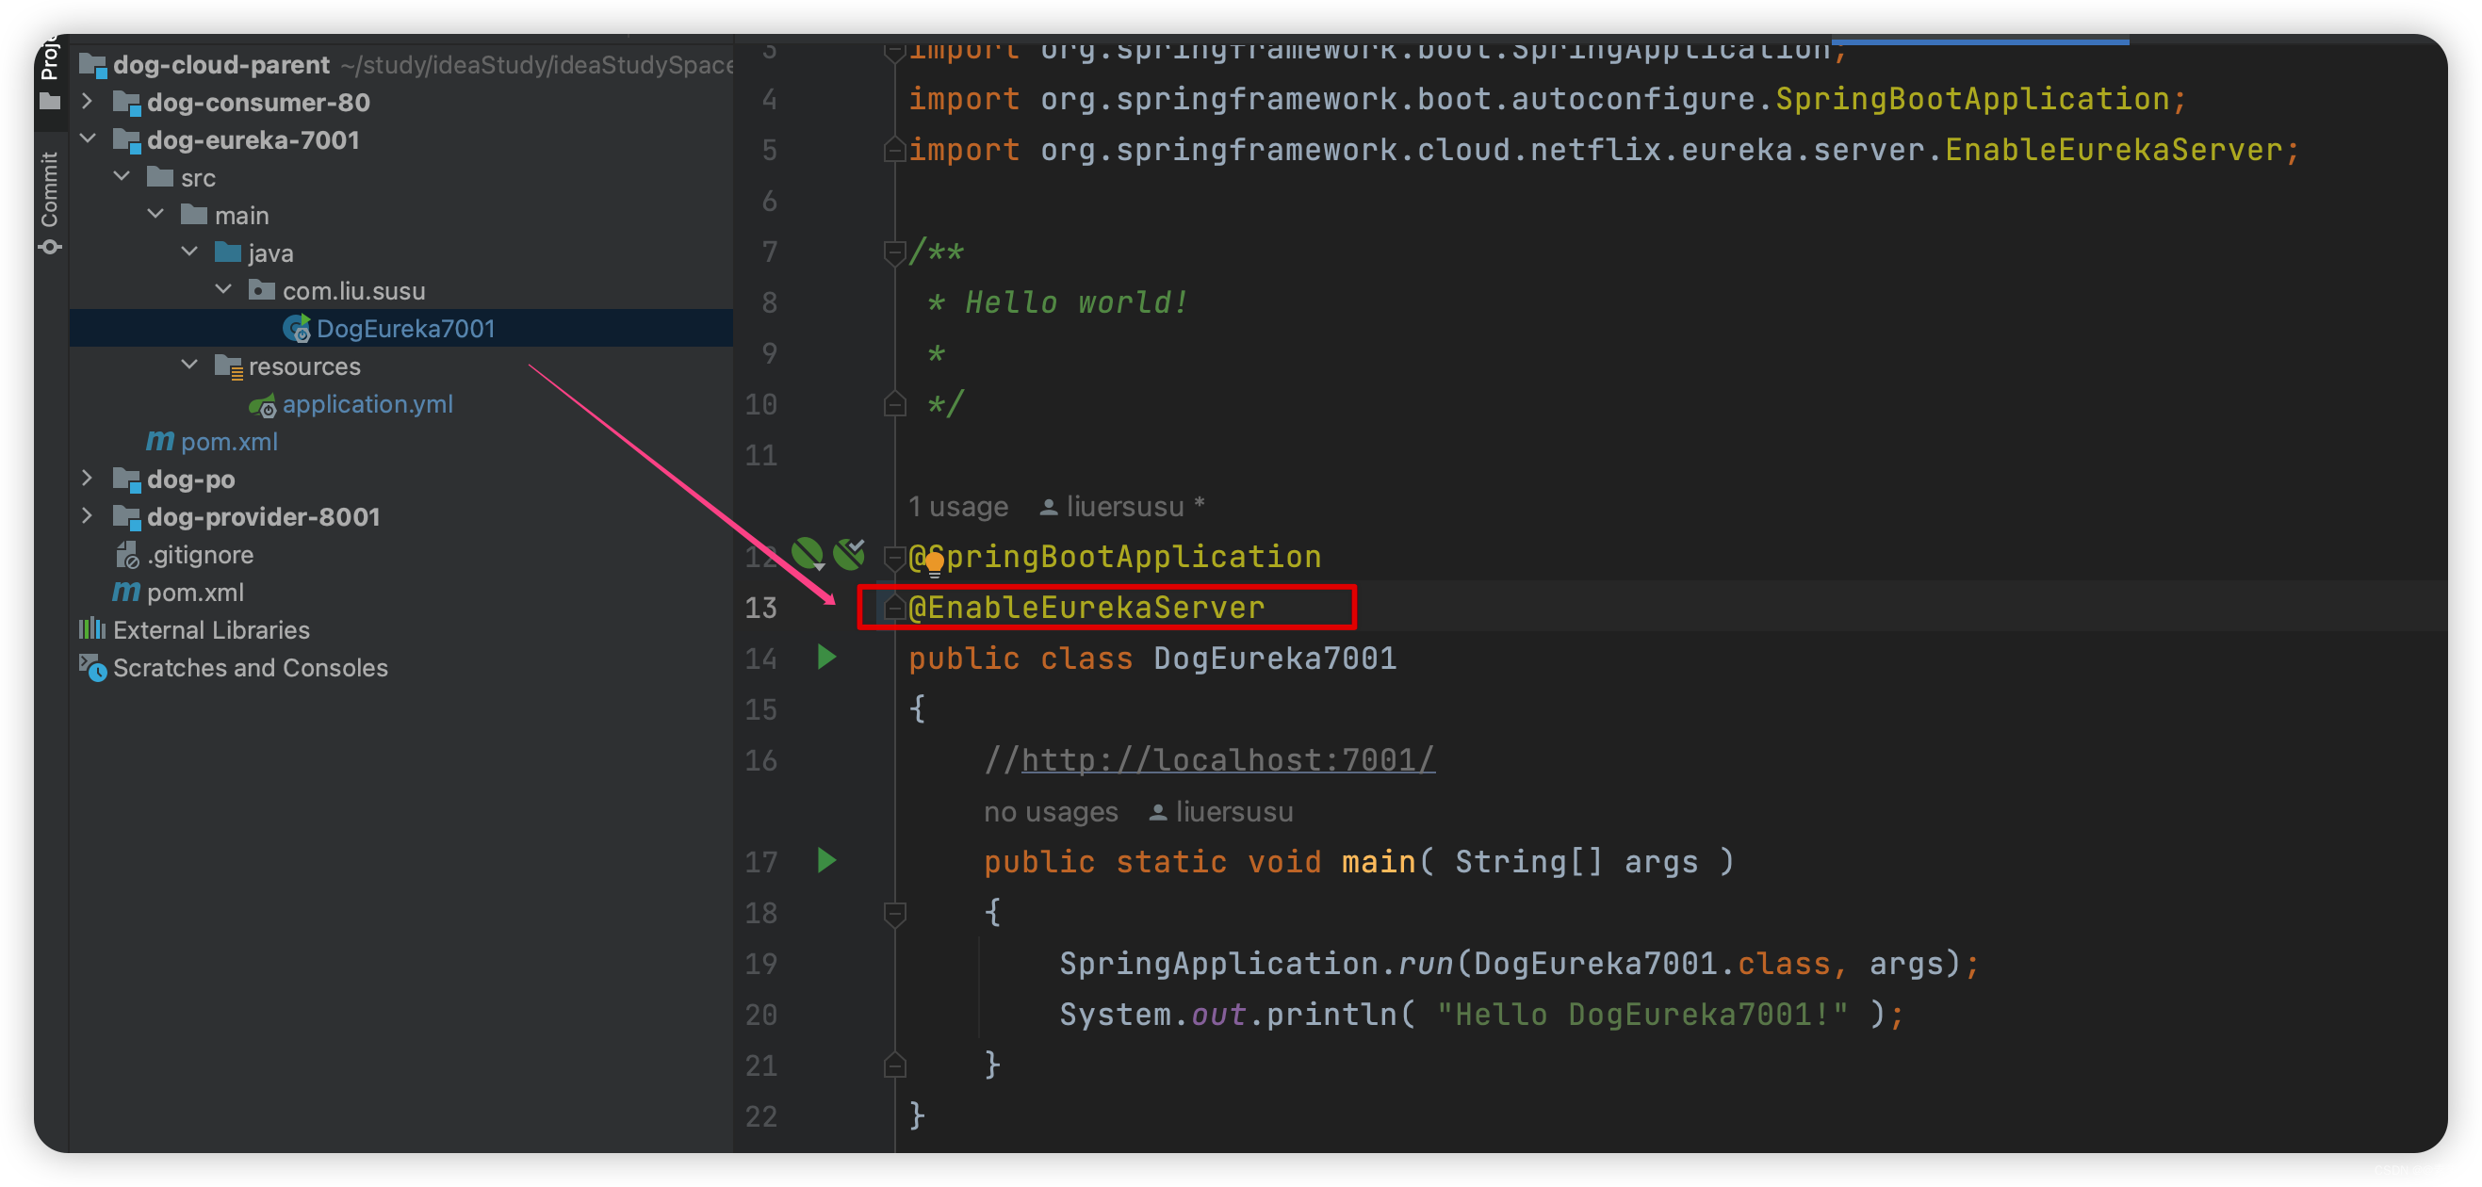This screenshot has width=2482, height=1187.
Task: Click the dog-eureka-7001 module folder icon
Action: click(x=126, y=139)
